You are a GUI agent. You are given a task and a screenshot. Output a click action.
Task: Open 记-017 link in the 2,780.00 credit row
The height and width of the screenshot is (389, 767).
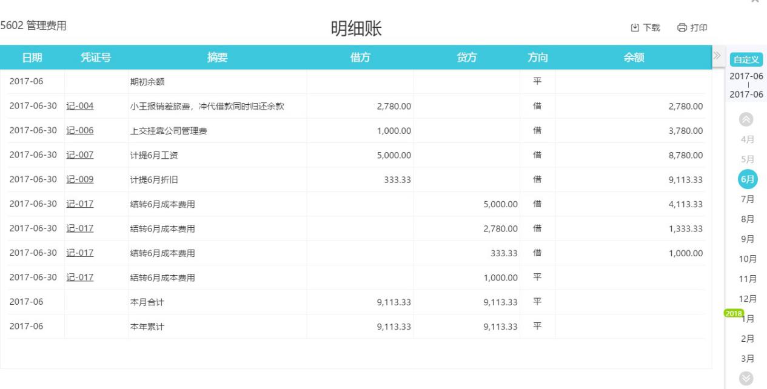pyautogui.click(x=79, y=228)
